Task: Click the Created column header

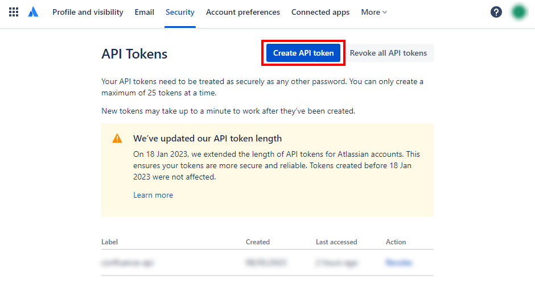Action: (x=258, y=242)
